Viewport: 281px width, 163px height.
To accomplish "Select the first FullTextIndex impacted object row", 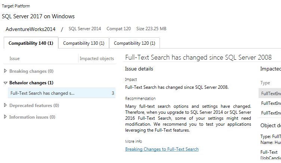I will [270, 93].
